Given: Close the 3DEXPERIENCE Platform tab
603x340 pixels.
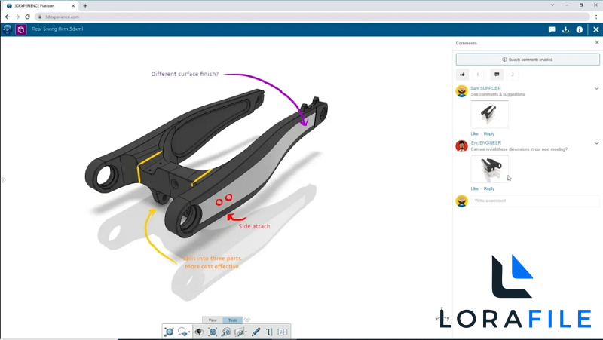Looking at the screenshot, I should 73,6.
